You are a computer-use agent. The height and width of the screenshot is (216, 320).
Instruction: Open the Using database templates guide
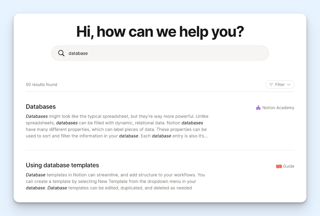coord(62,165)
